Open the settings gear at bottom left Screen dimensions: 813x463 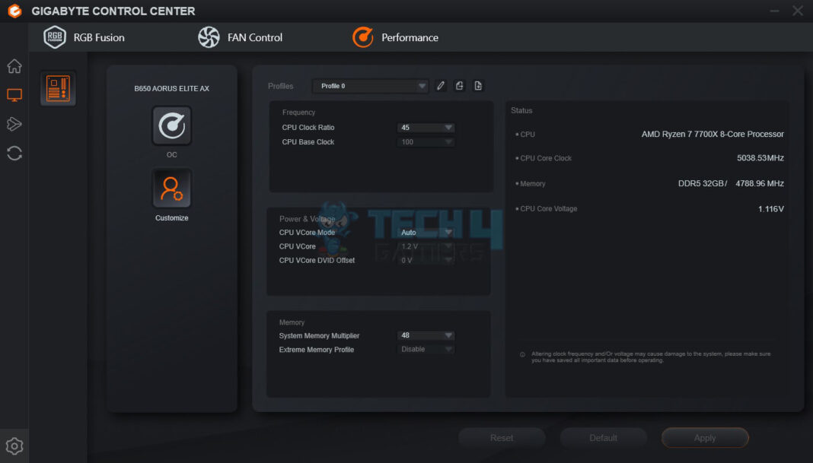click(x=14, y=446)
